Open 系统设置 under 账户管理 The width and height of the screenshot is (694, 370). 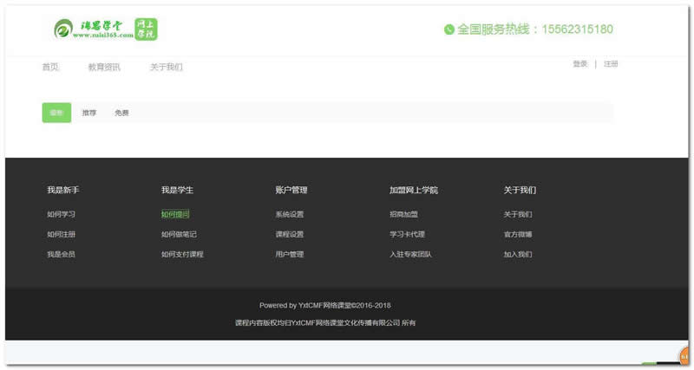coord(290,214)
